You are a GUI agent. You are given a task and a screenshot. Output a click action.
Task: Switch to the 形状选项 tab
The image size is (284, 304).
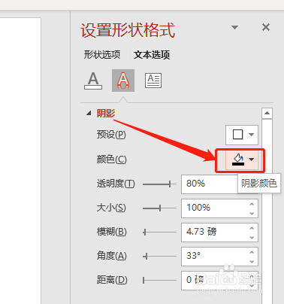tap(102, 54)
